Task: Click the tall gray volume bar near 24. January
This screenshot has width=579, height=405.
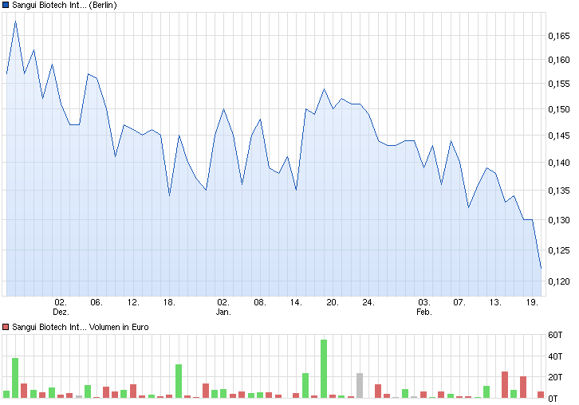Action: [360, 385]
